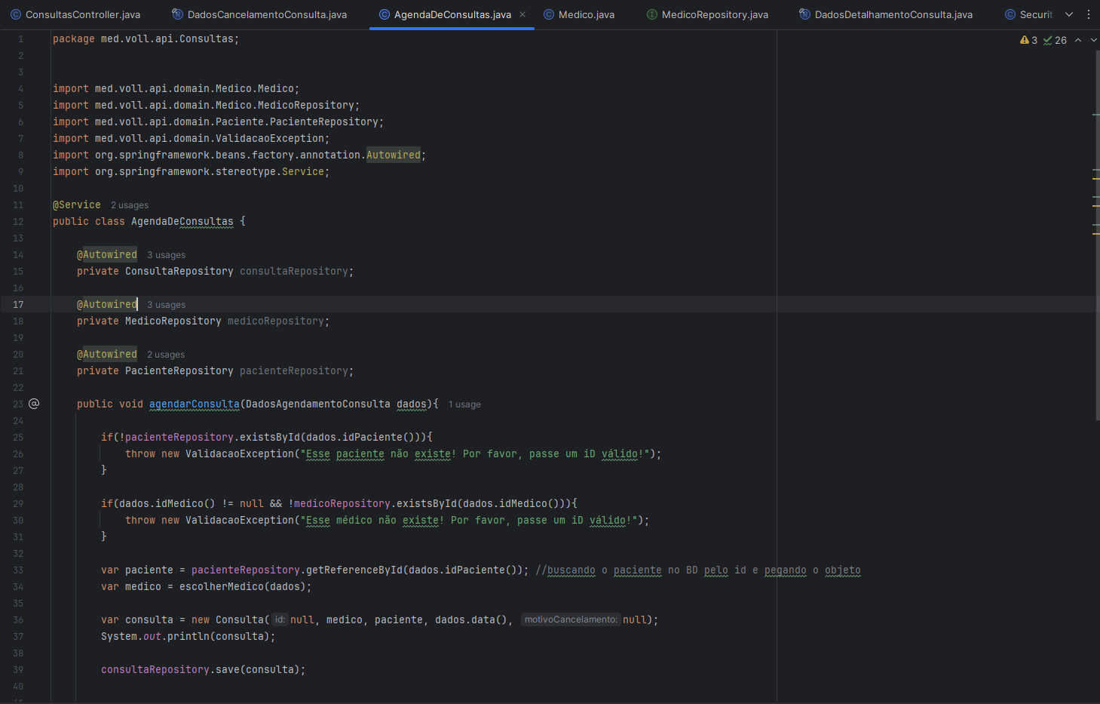Click the ConsultaRepository type on line 15
The image size is (1100, 704).
179,271
